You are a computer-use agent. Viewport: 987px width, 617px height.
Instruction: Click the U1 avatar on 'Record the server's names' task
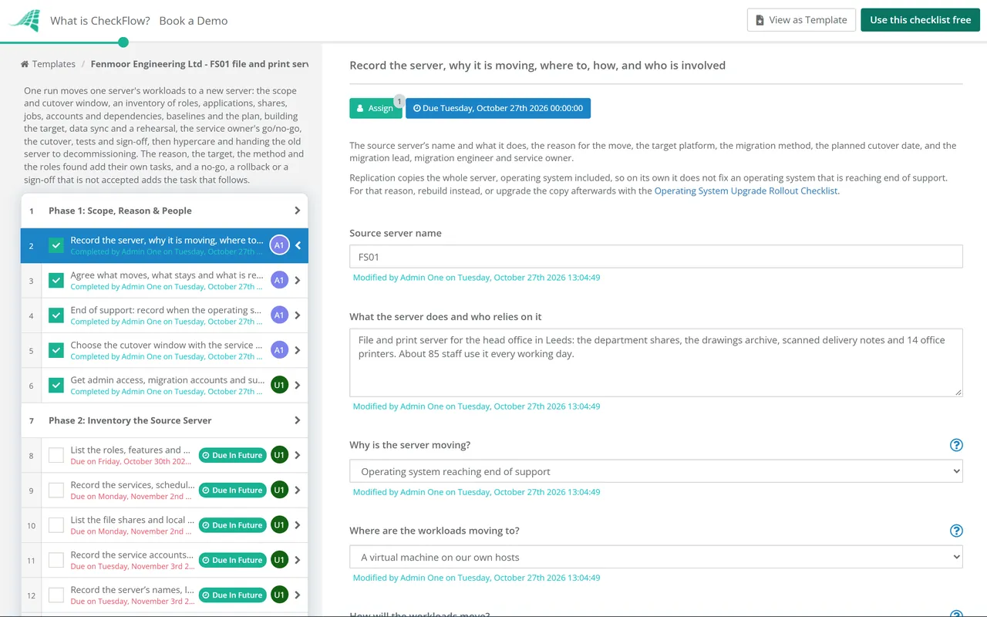(279, 595)
